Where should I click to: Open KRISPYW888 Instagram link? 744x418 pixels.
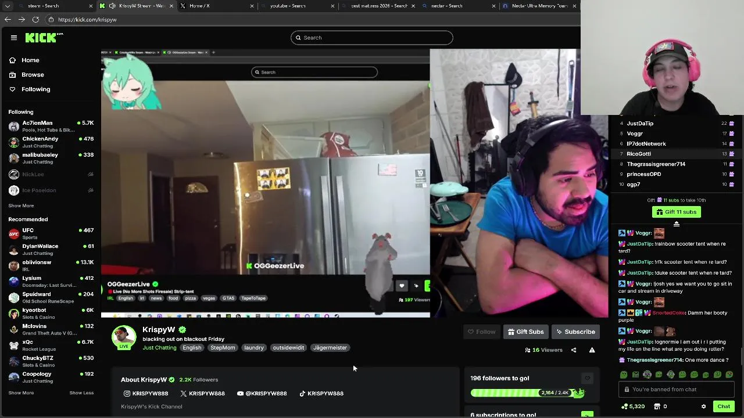(x=146, y=394)
